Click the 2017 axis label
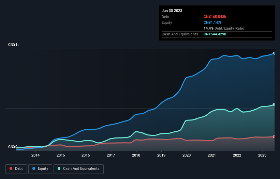Viewport: 280px width, 179px height. click(x=111, y=155)
